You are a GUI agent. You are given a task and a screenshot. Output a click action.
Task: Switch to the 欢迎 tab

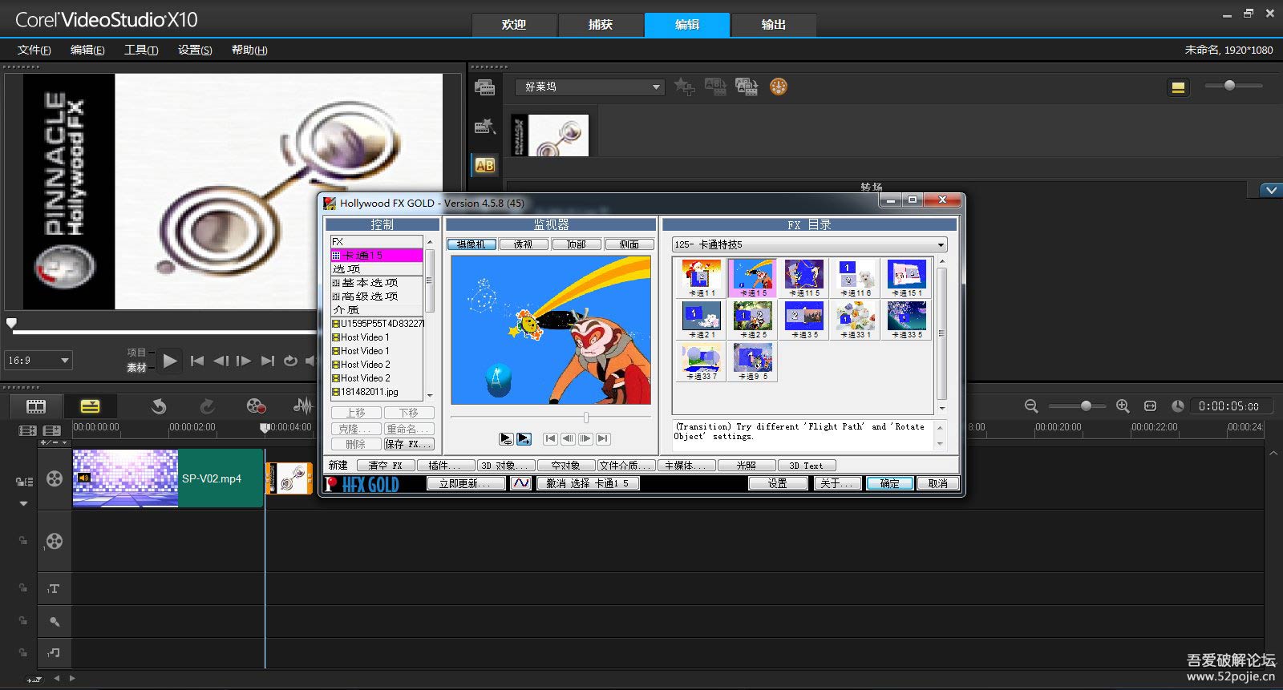[514, 25]
